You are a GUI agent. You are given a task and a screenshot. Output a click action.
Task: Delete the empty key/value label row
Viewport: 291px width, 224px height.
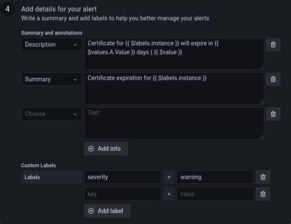click(263, 194)
